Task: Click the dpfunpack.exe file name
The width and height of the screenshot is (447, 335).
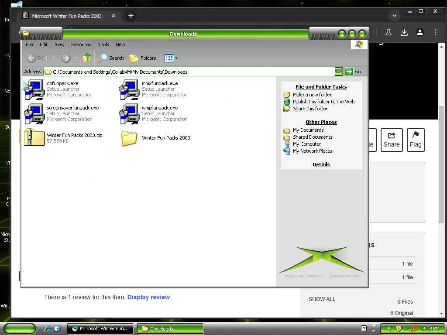Action: pyautogui.click(x=62, y=83)
